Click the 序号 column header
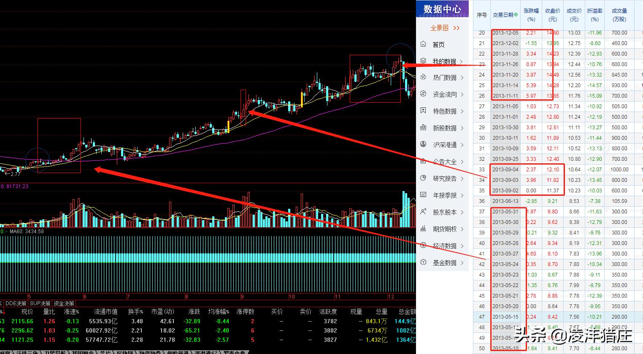Screen dimensions: 643x354 [x=482, y=15]
